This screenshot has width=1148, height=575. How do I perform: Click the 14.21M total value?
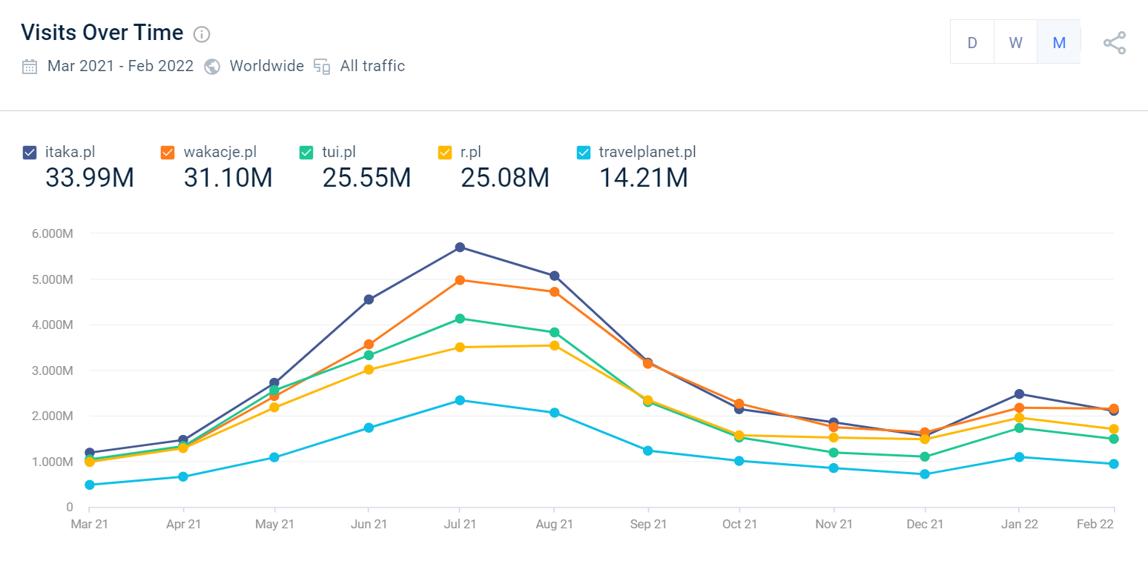(x=643, y=178)
